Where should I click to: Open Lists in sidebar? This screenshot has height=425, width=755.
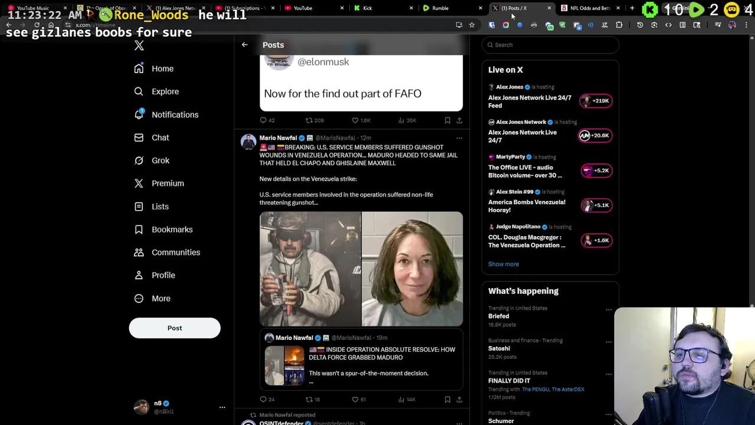pos(151,207)
